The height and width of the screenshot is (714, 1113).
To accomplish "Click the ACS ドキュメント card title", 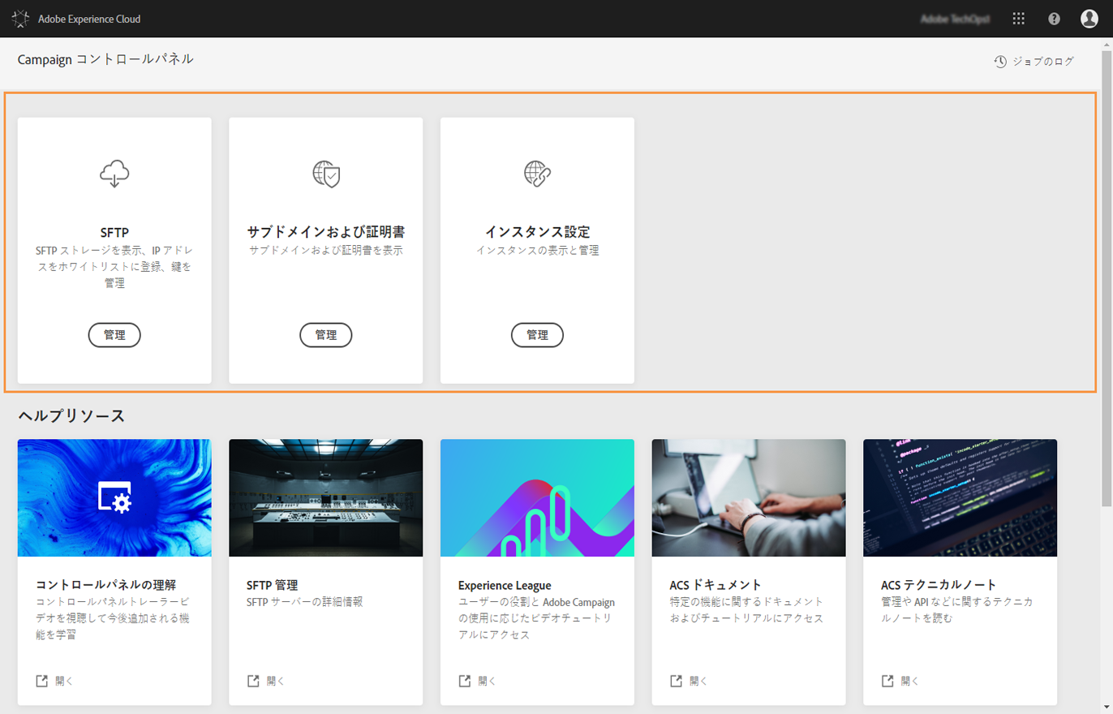I will [x=716, y=585].
